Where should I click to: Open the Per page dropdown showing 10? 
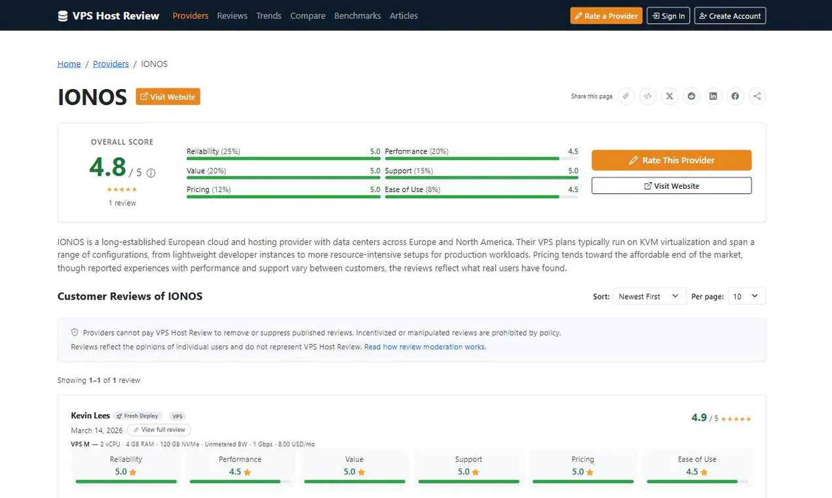pyautogui.click(x=747, y=296)
